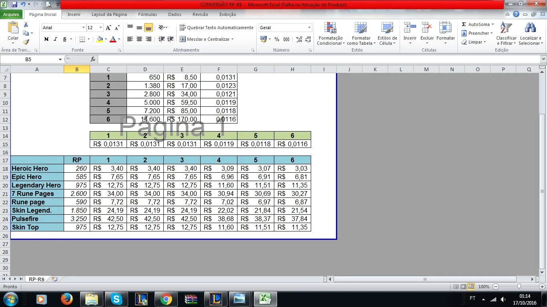Click the increase indent icon
Viewport: 547px width, 307px height.
[x=171, y=39]
